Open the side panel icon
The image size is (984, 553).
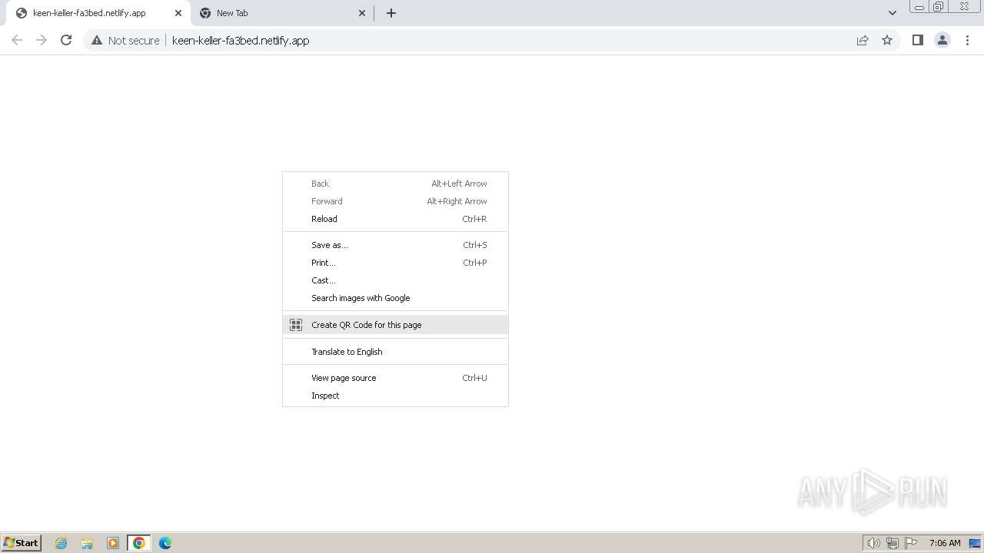pos(917,40)
